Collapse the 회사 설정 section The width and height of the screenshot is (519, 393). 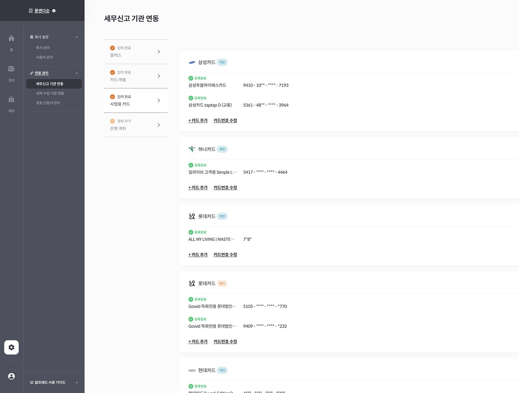(77, 37)
